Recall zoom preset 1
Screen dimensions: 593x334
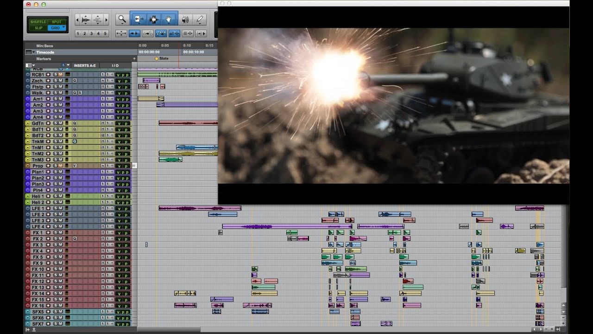point(77,33)
